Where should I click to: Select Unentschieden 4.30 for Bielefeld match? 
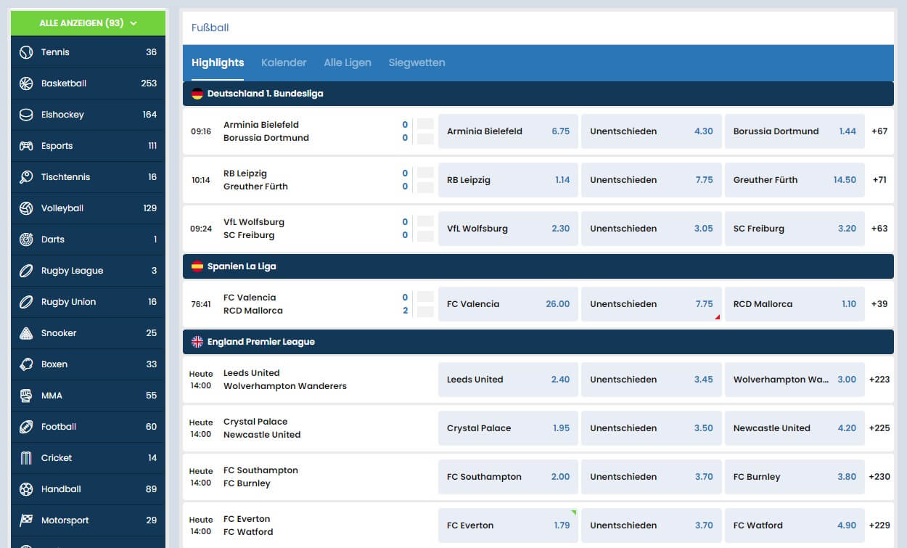click(652, 131)
